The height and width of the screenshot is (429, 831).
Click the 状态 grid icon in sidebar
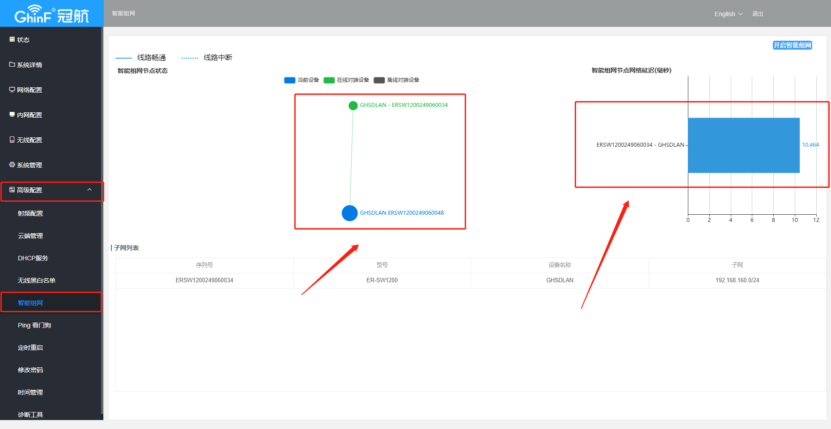(12, 39)
